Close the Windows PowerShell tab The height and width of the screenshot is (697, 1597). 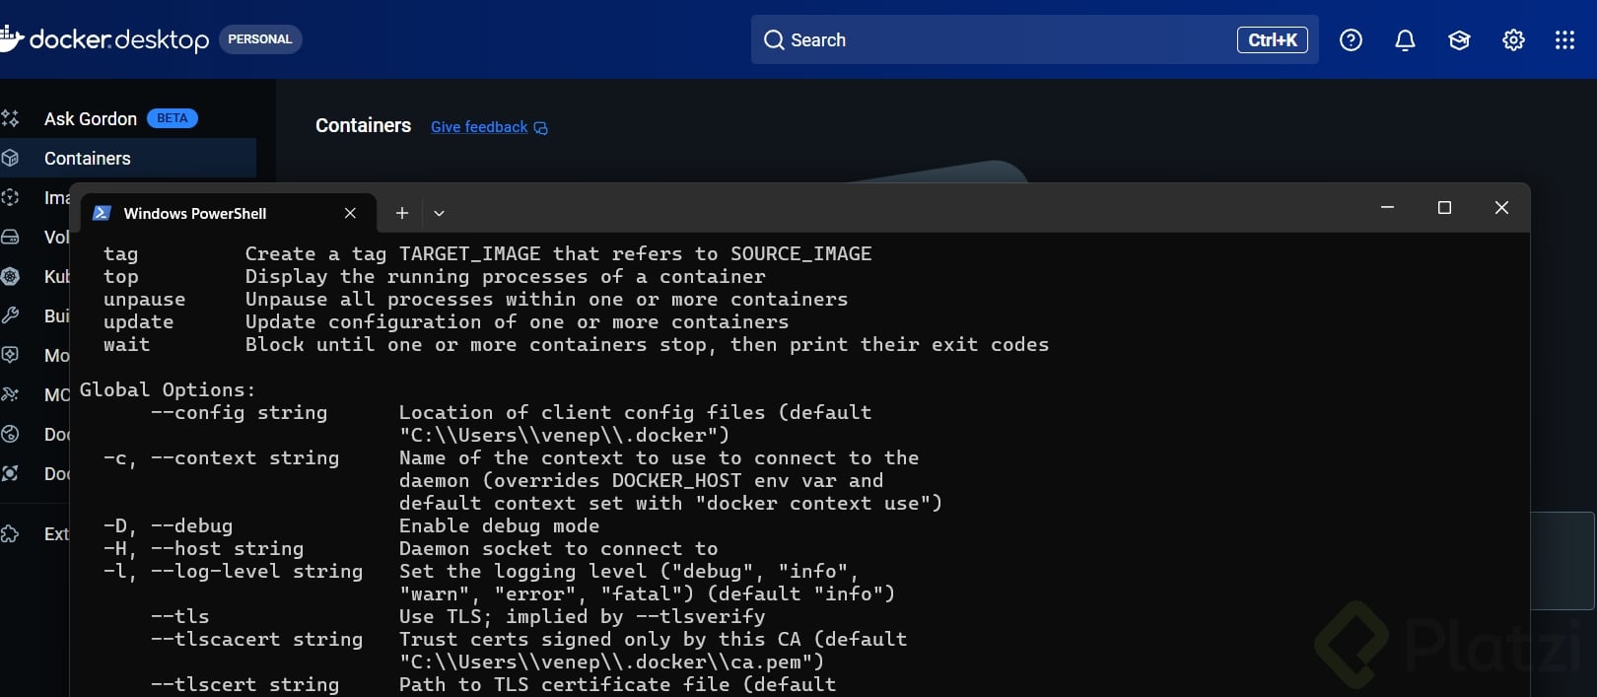(350, 213)
